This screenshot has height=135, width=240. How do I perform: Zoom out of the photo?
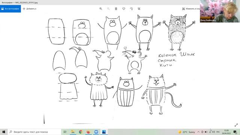pos(108,9)
